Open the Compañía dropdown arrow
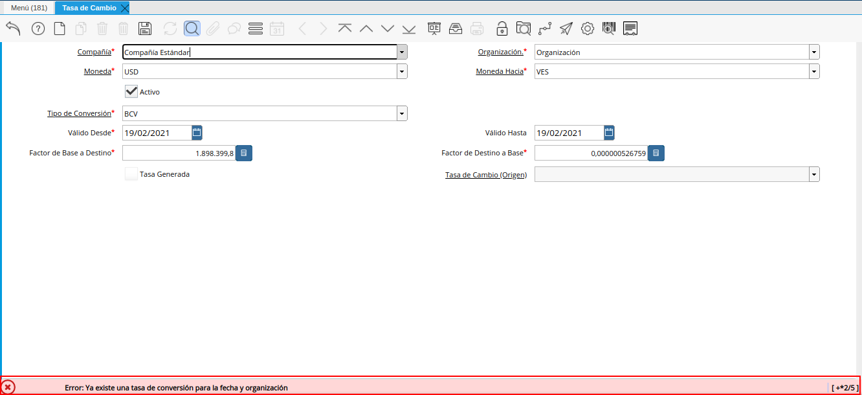The image size is (862, 395). pos(402,52)
